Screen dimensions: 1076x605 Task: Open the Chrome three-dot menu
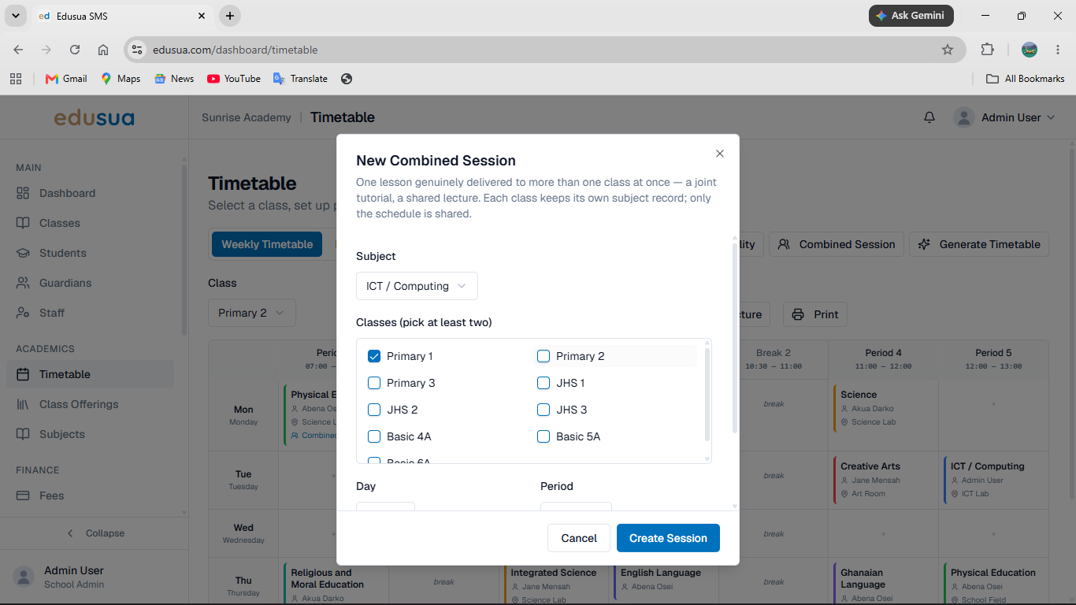click(1056, 50)
